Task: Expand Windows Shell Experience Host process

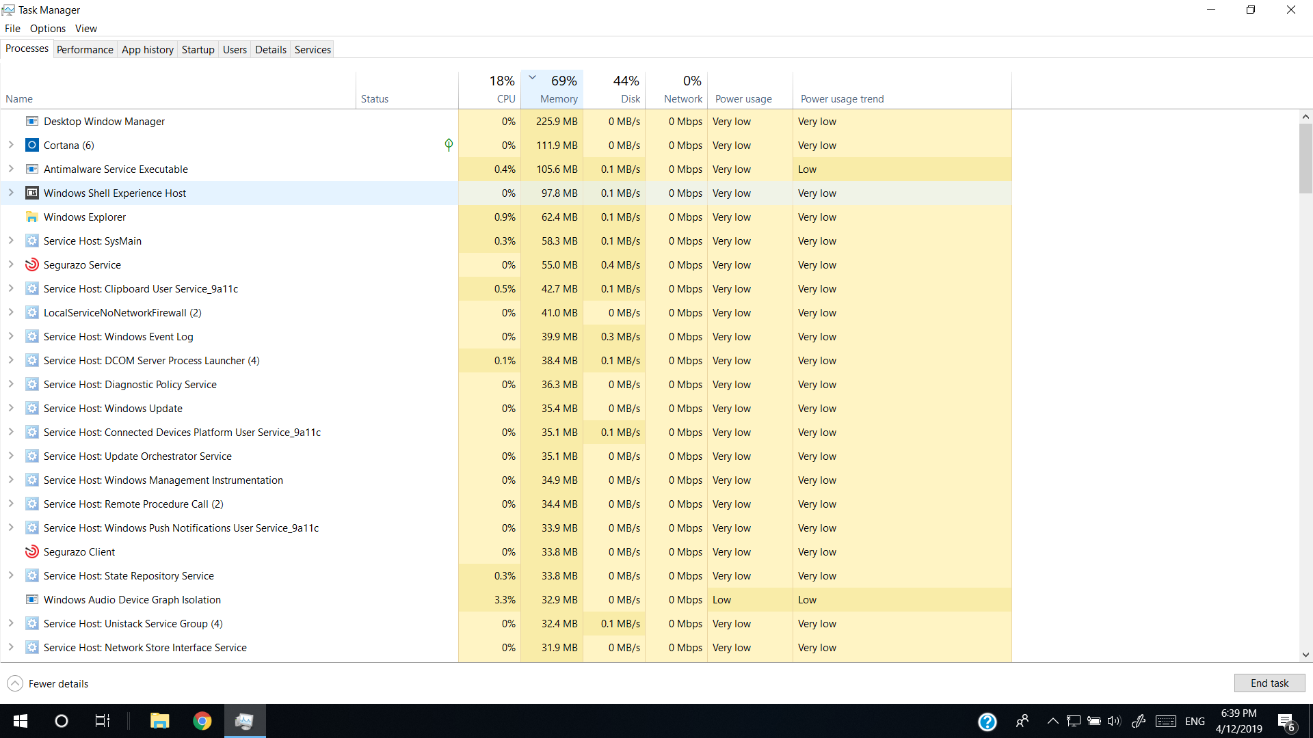Action: click(11, 193)
